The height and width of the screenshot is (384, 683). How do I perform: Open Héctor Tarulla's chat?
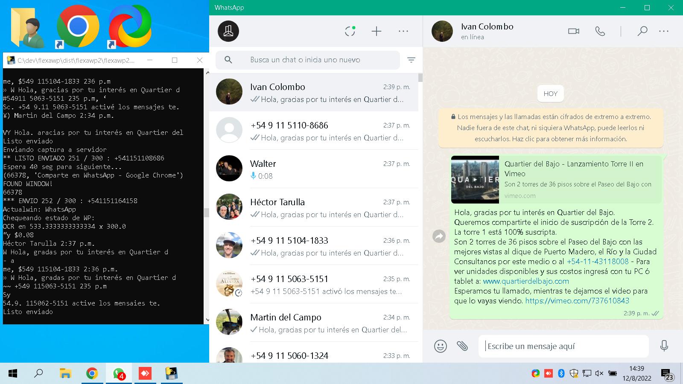coord(314,207)
